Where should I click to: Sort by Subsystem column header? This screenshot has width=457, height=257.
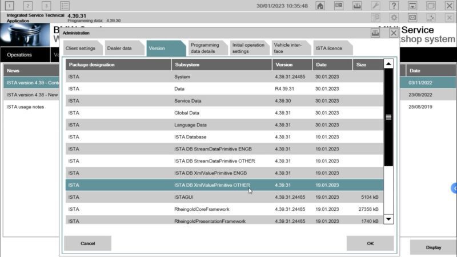pyautogui.click(x=222, y=64)
